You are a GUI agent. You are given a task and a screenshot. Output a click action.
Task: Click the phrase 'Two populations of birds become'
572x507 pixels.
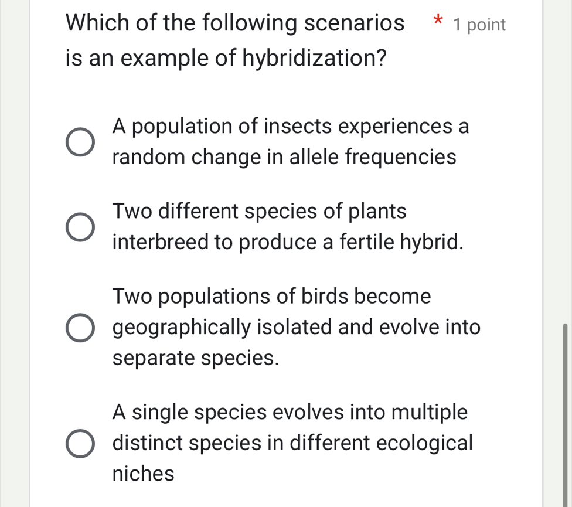271,296
